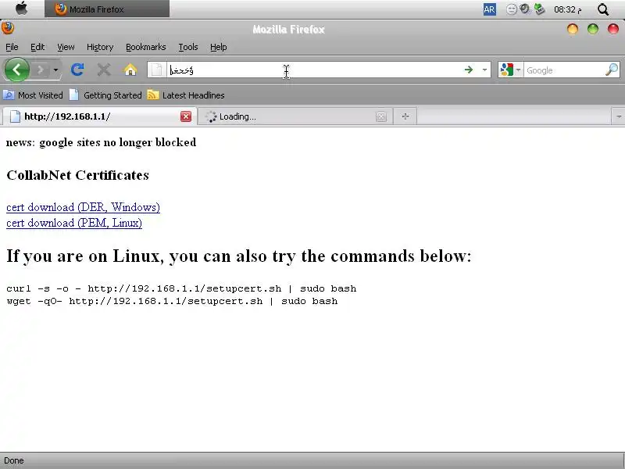
Task: Maximize Firefox with the green window button
Action: [x=593, y=29]
